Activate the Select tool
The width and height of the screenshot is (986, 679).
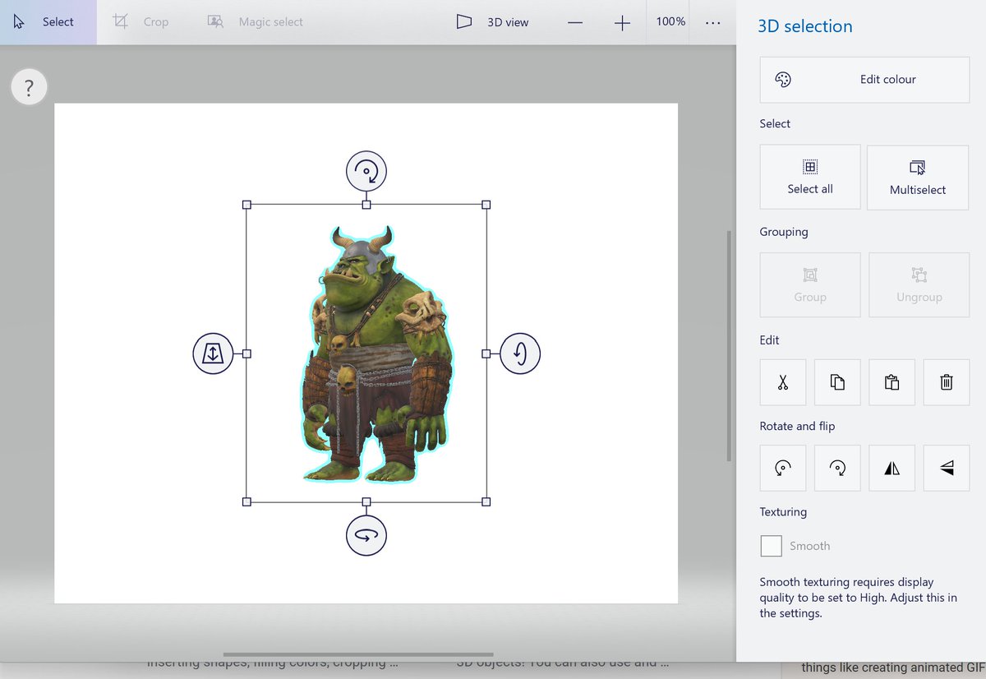tap(48, 22)
